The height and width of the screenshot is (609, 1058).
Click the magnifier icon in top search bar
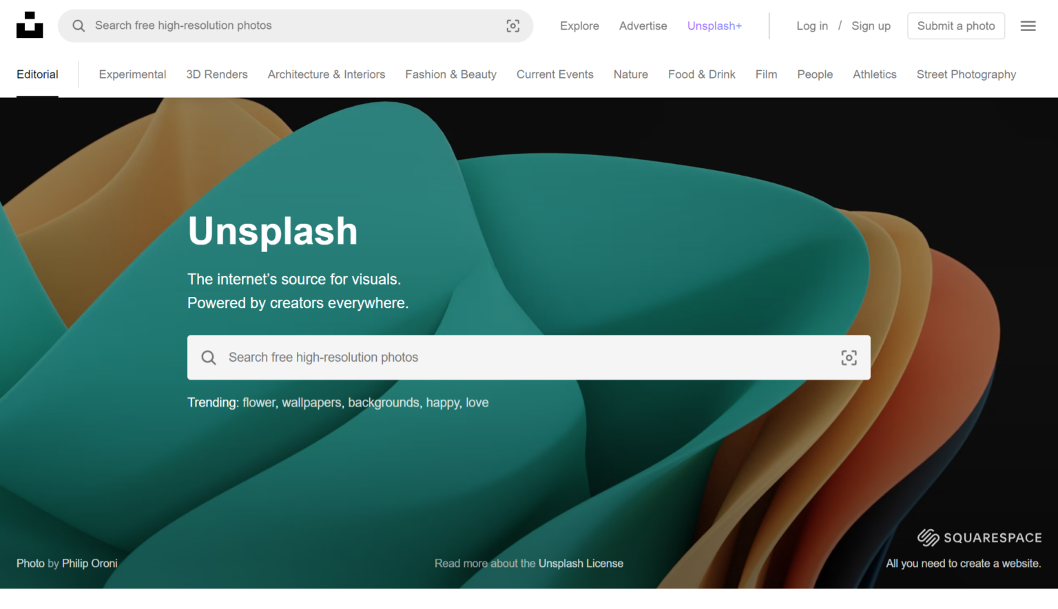pos(79,25)
